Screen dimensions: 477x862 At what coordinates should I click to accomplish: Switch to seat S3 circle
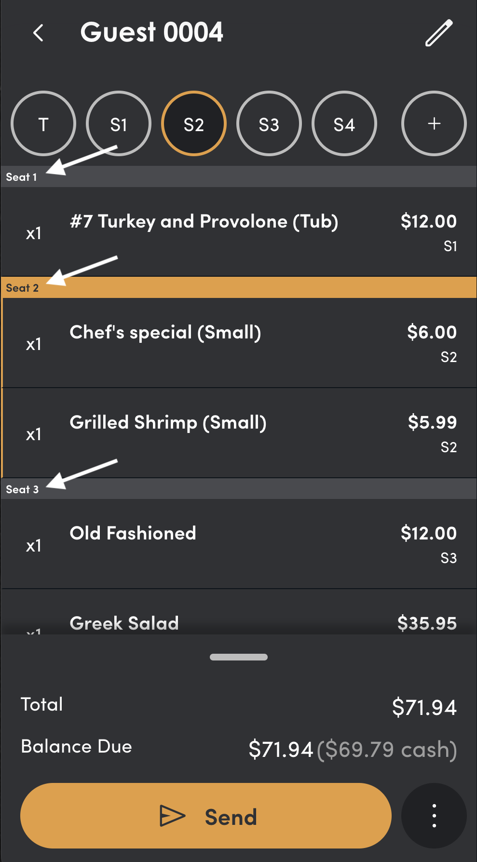click(x=269, y=123)
